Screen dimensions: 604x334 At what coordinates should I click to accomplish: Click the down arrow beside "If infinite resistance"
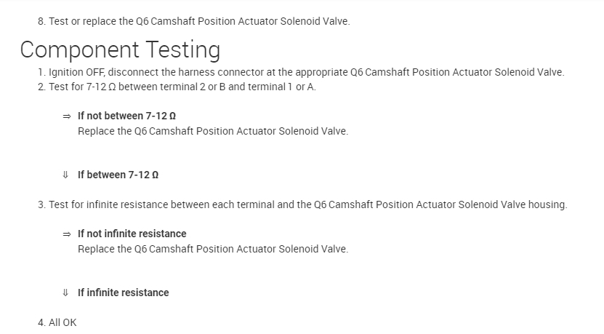coord(67,293)
